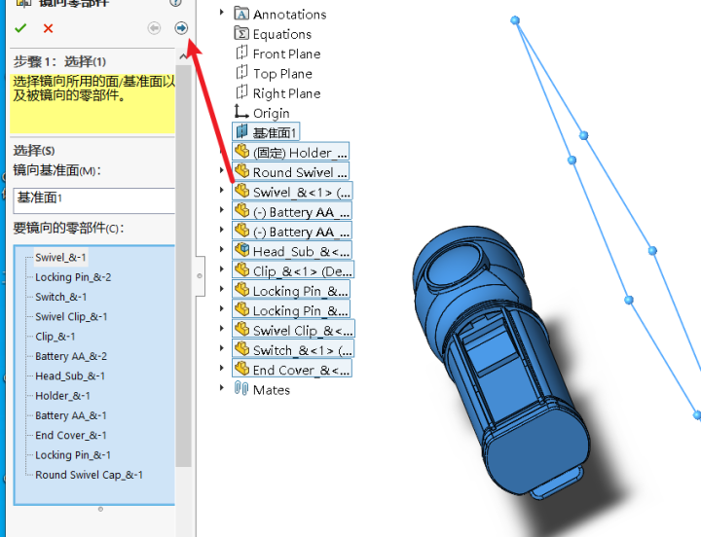Screen dimensions: 701x537
Task: Click the Front Plane icon
Action: [241, 54]
